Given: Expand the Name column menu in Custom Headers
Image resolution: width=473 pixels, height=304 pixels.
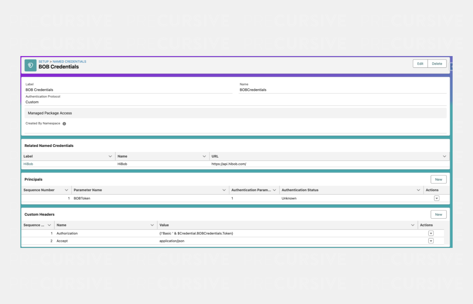Looking at the screenshot, I should 152,225.
